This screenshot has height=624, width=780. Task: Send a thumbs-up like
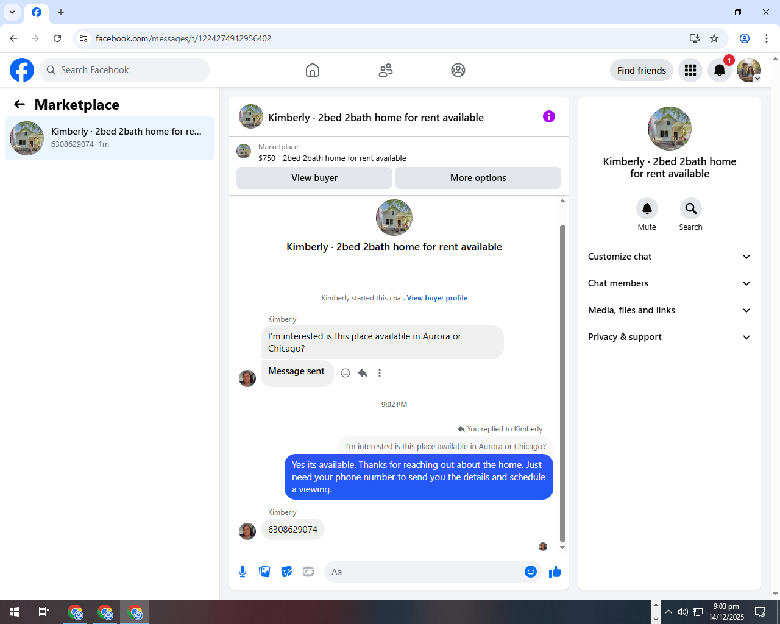pyautogui.click(x=555, y=572)
